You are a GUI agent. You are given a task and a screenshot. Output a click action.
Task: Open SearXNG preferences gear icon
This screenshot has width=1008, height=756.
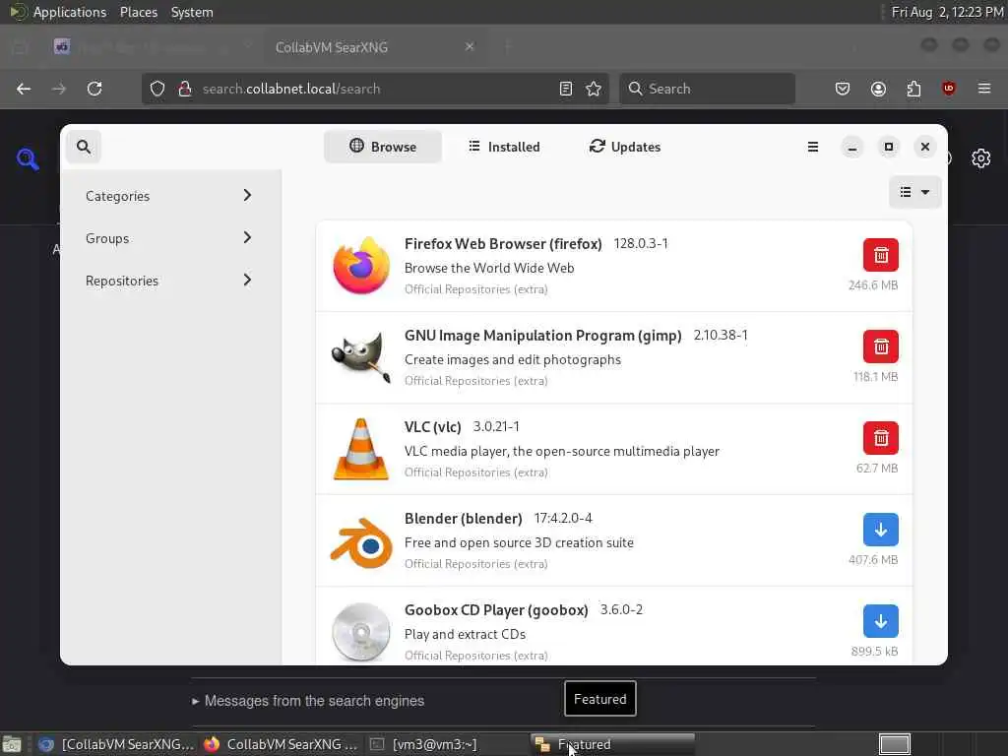click(981, 158)
